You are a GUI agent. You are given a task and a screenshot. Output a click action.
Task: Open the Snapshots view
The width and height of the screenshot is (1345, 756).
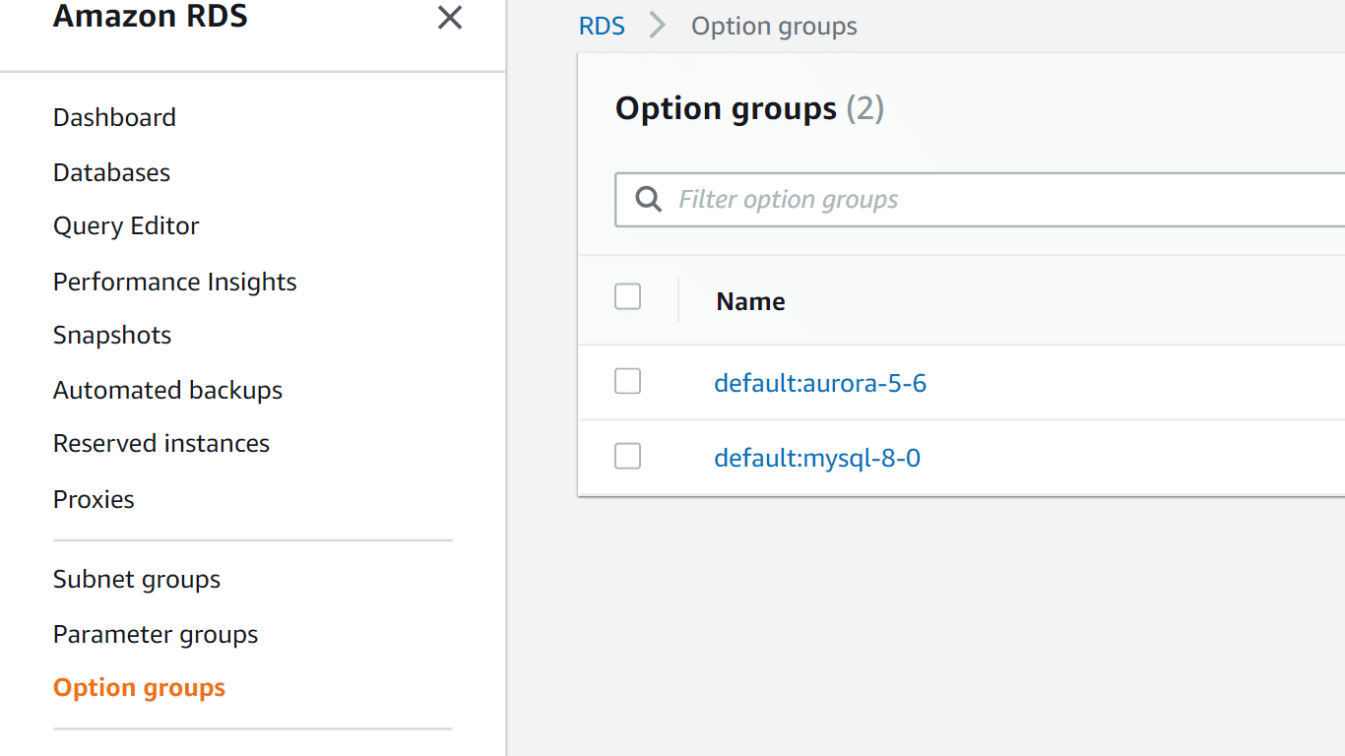tap(111, 335)
